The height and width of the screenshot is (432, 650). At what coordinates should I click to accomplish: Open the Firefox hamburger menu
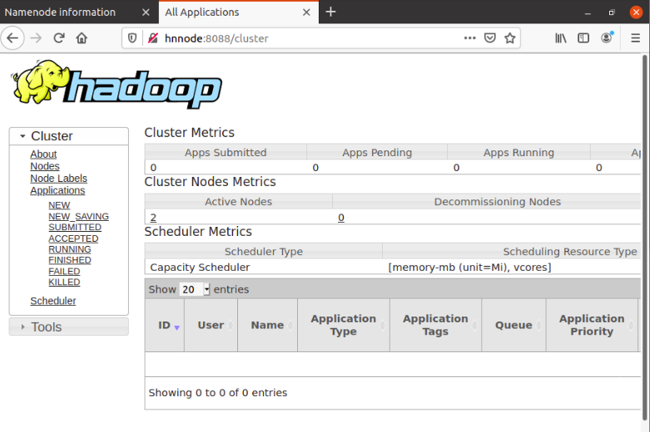pyautogui.click(x=634, y=38)
